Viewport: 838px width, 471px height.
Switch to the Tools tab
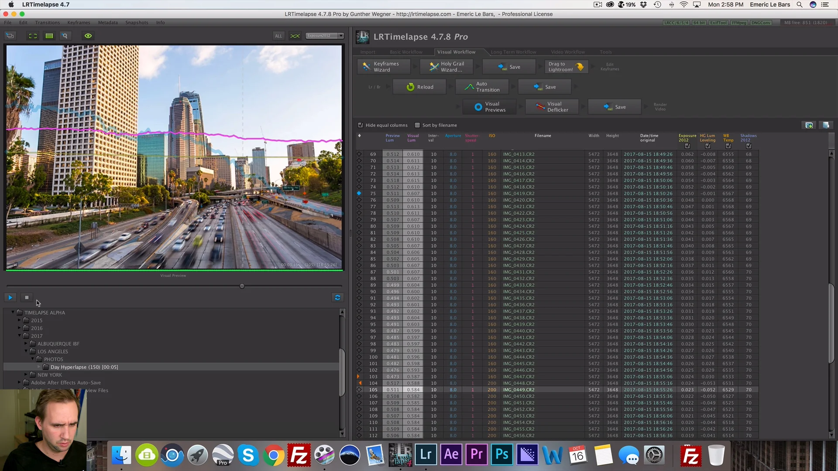pyautogui.click(x=605, y=52)
